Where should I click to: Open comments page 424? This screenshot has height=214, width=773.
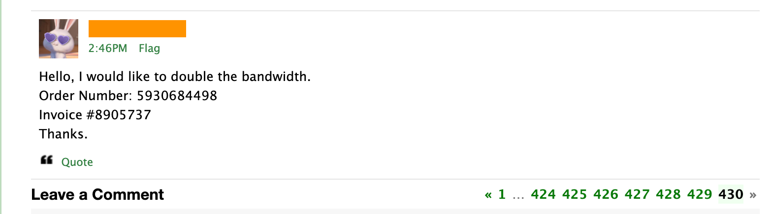click(x=544, y=194)
